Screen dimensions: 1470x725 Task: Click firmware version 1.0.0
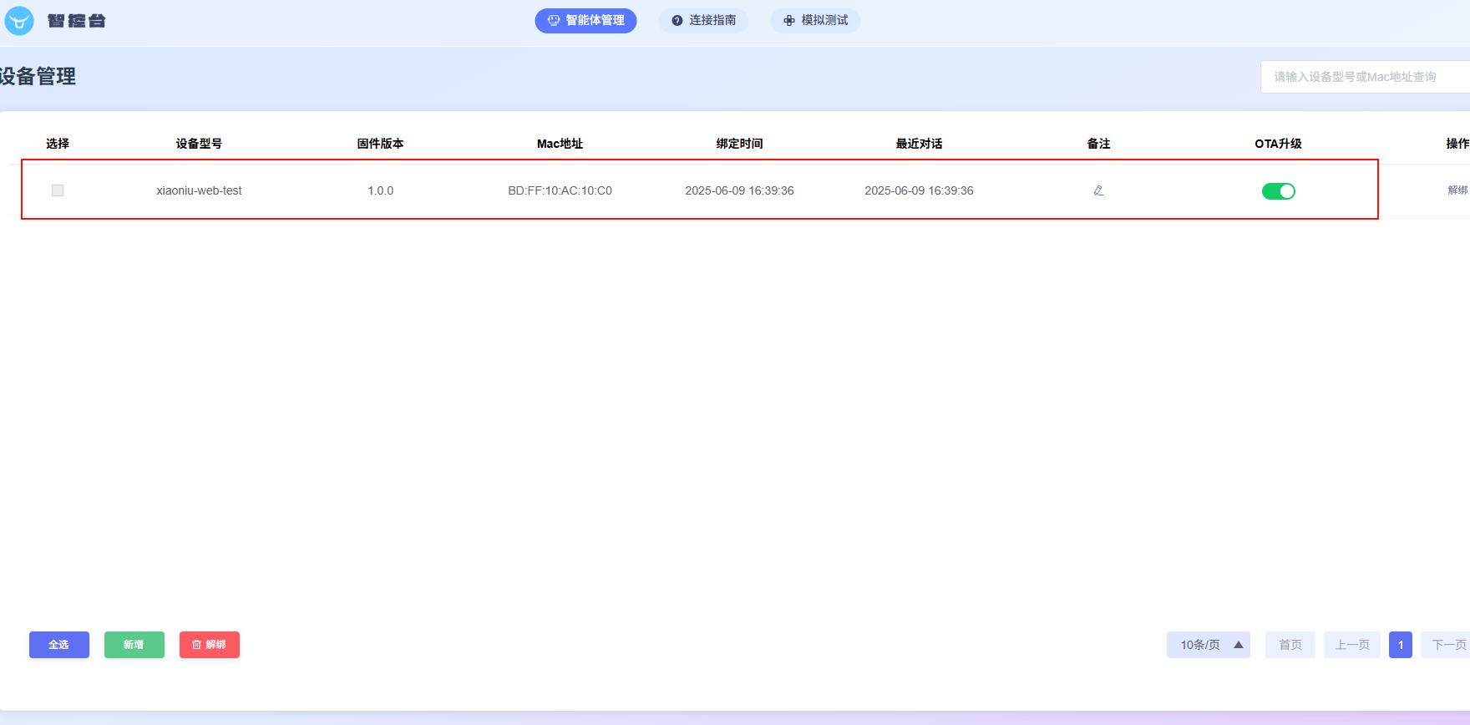(380, 190)
